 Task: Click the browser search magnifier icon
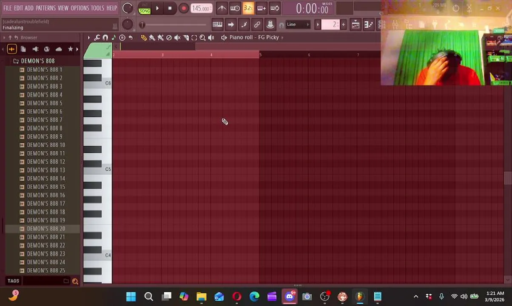click(75, 281)
